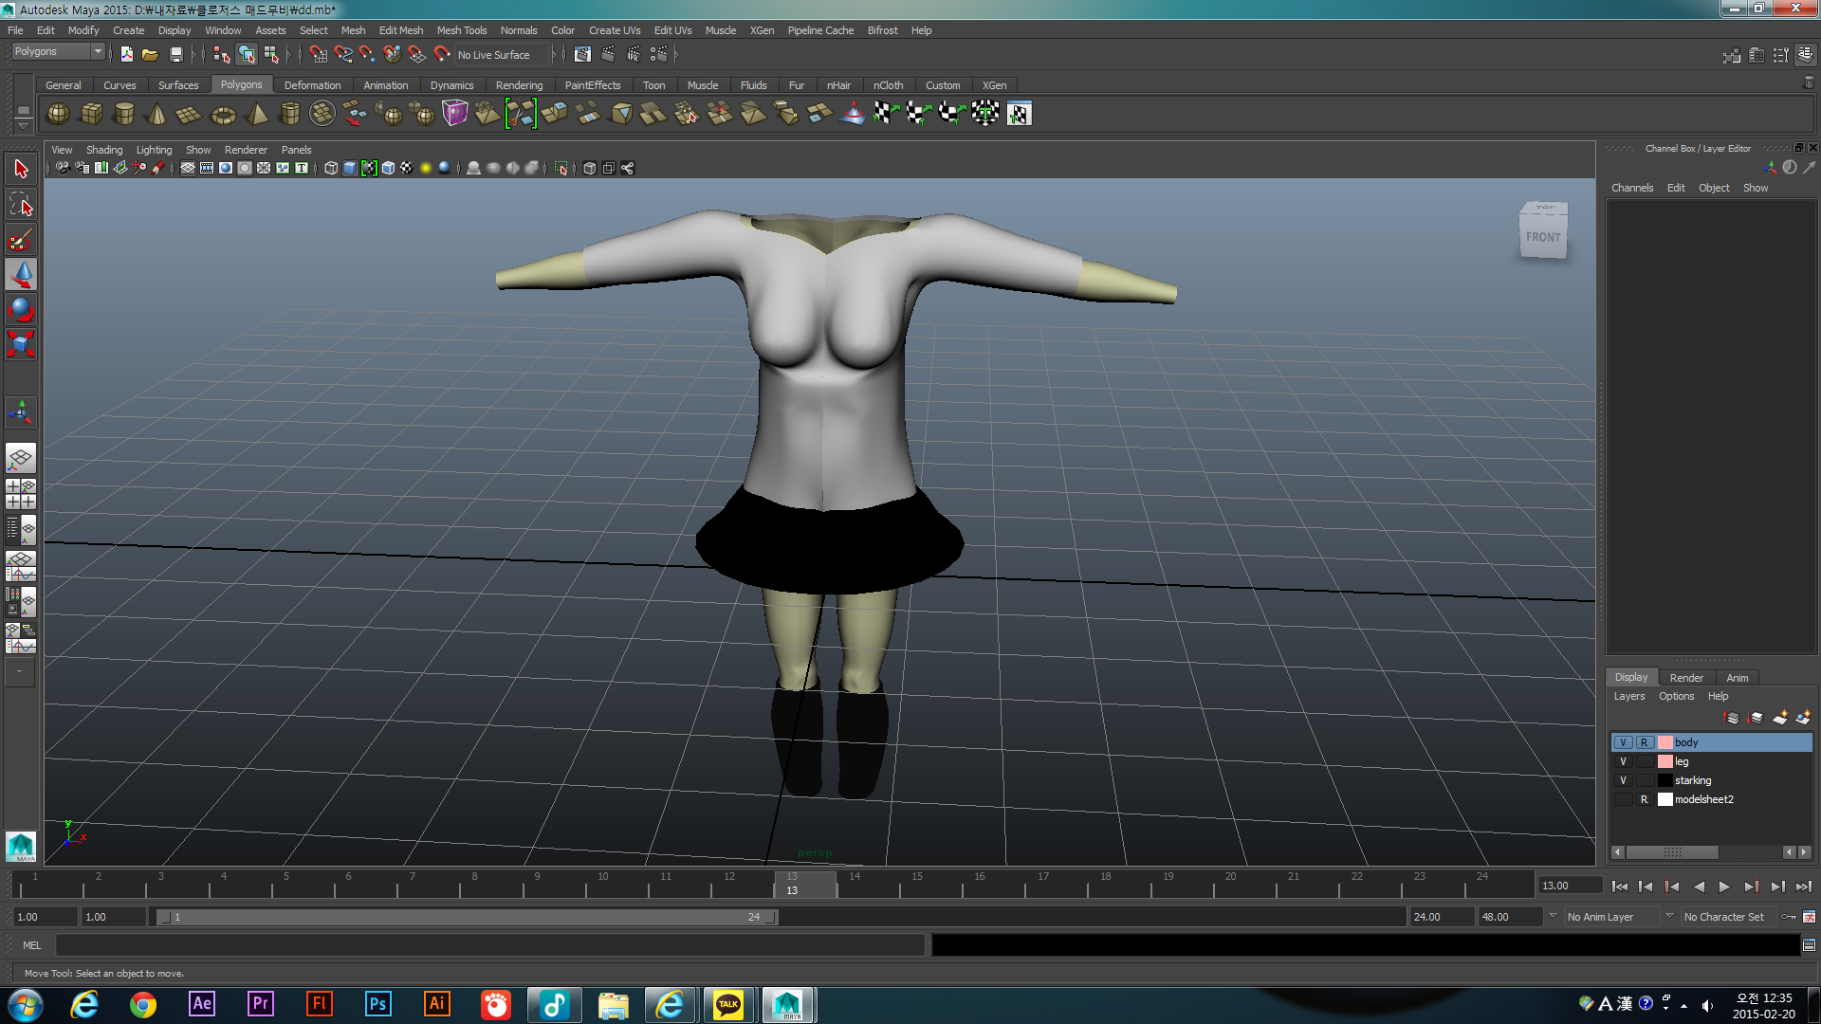
Task: Activate the Move tool in toolbox
Action: coord(21,275)
